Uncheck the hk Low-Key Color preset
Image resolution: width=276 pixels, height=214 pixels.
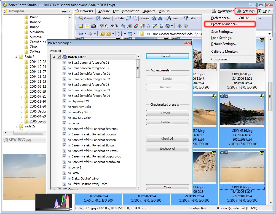tap(65, 118)
